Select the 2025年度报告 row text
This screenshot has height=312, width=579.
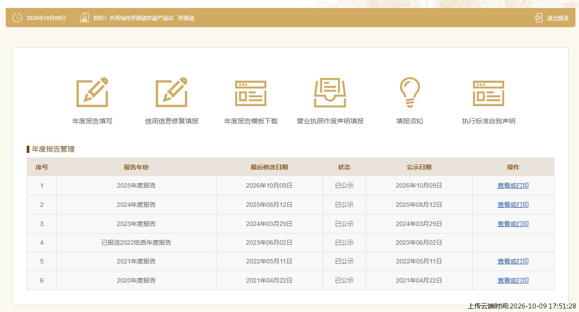(x=136, y=185)
